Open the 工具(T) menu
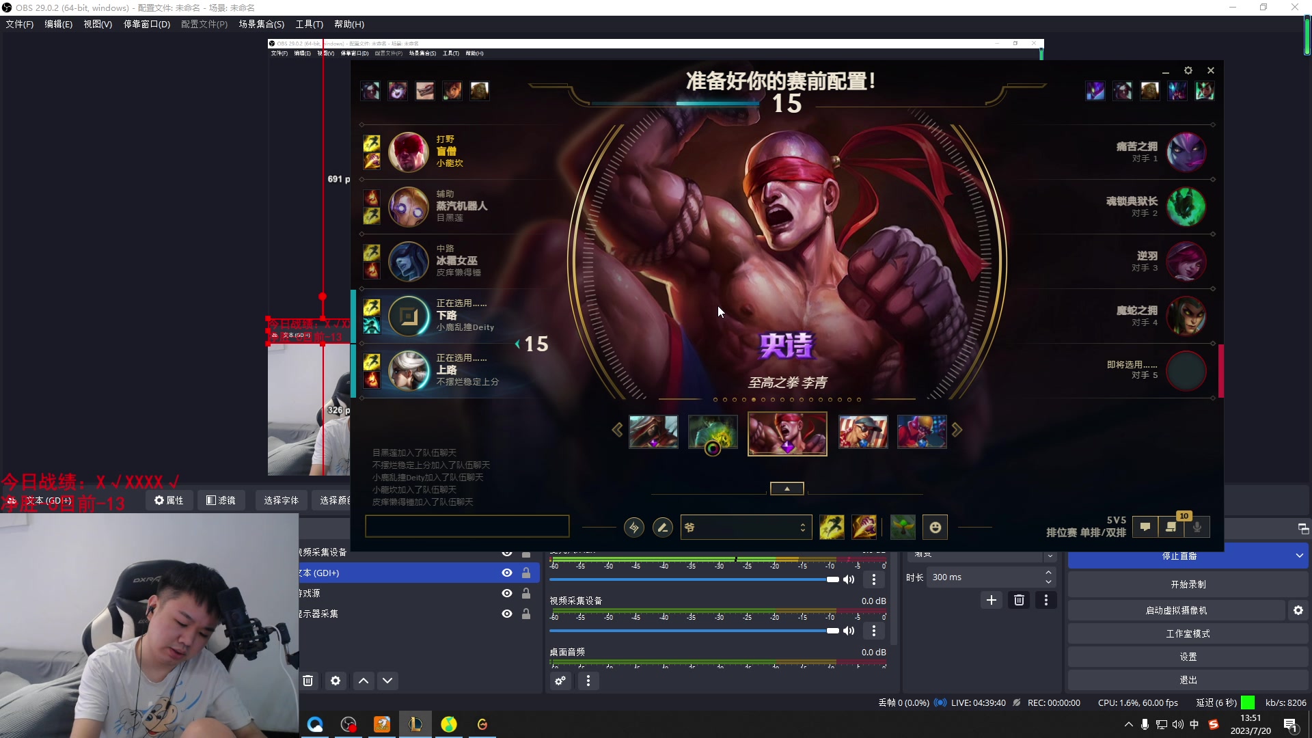 point(310,24)
